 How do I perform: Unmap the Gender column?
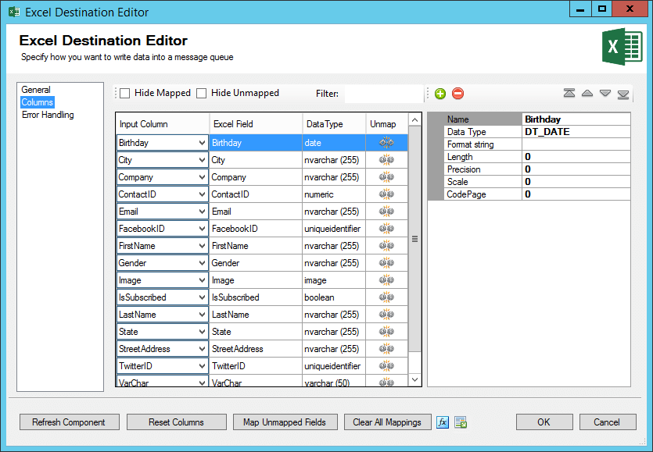[386, 263]
